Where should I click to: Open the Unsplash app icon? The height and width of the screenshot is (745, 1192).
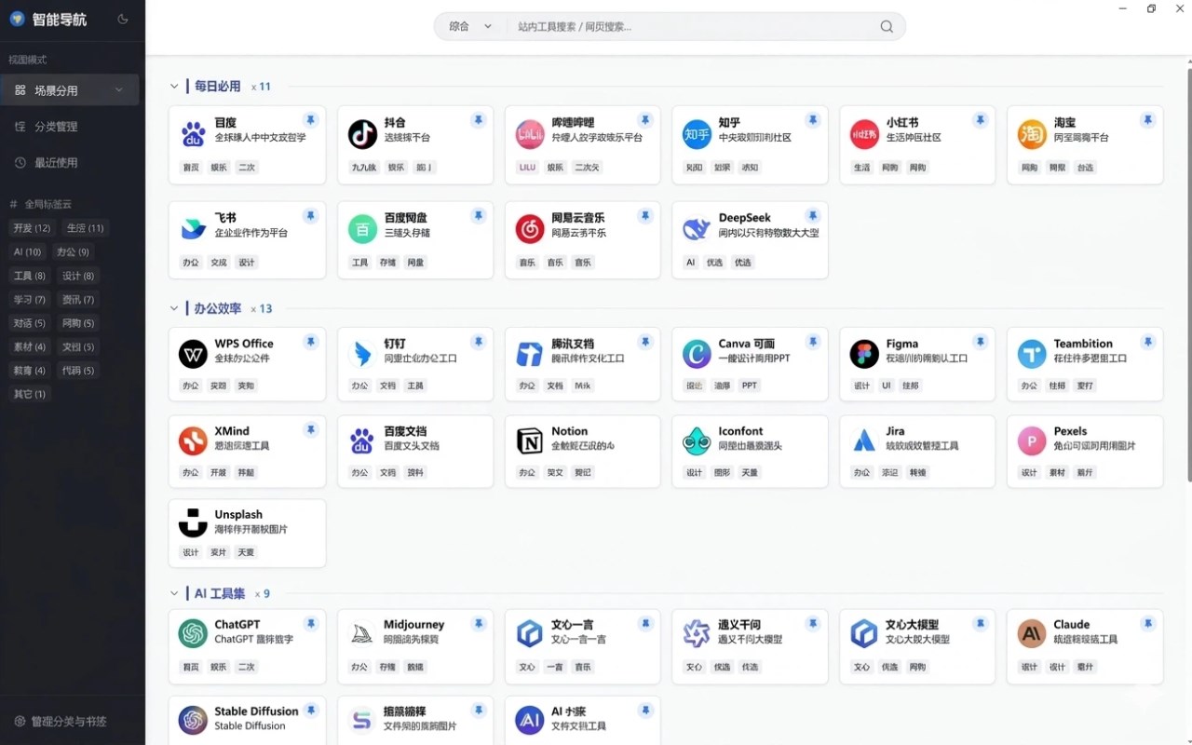[193, 523]
